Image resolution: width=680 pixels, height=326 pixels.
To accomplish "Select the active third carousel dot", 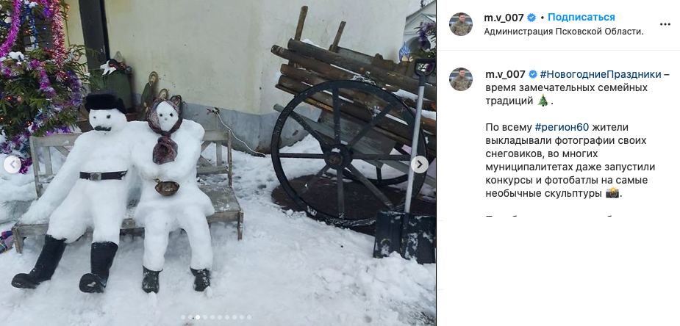I will (198, 317).
